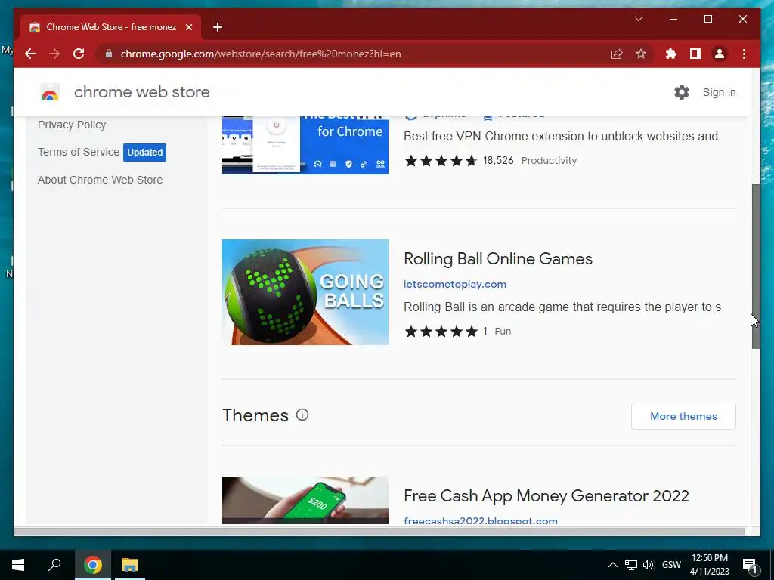Open the Cash App theme thumbnail
This screenshot has width=774, height=580.
click(305, 500)
